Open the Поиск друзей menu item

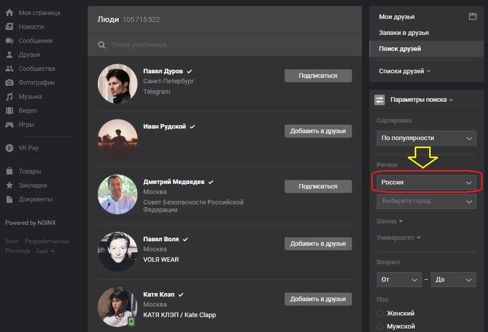(400, 49)
